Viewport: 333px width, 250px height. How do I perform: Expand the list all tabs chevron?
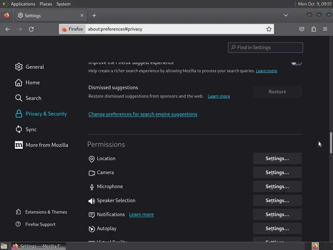tap(286, 15)
